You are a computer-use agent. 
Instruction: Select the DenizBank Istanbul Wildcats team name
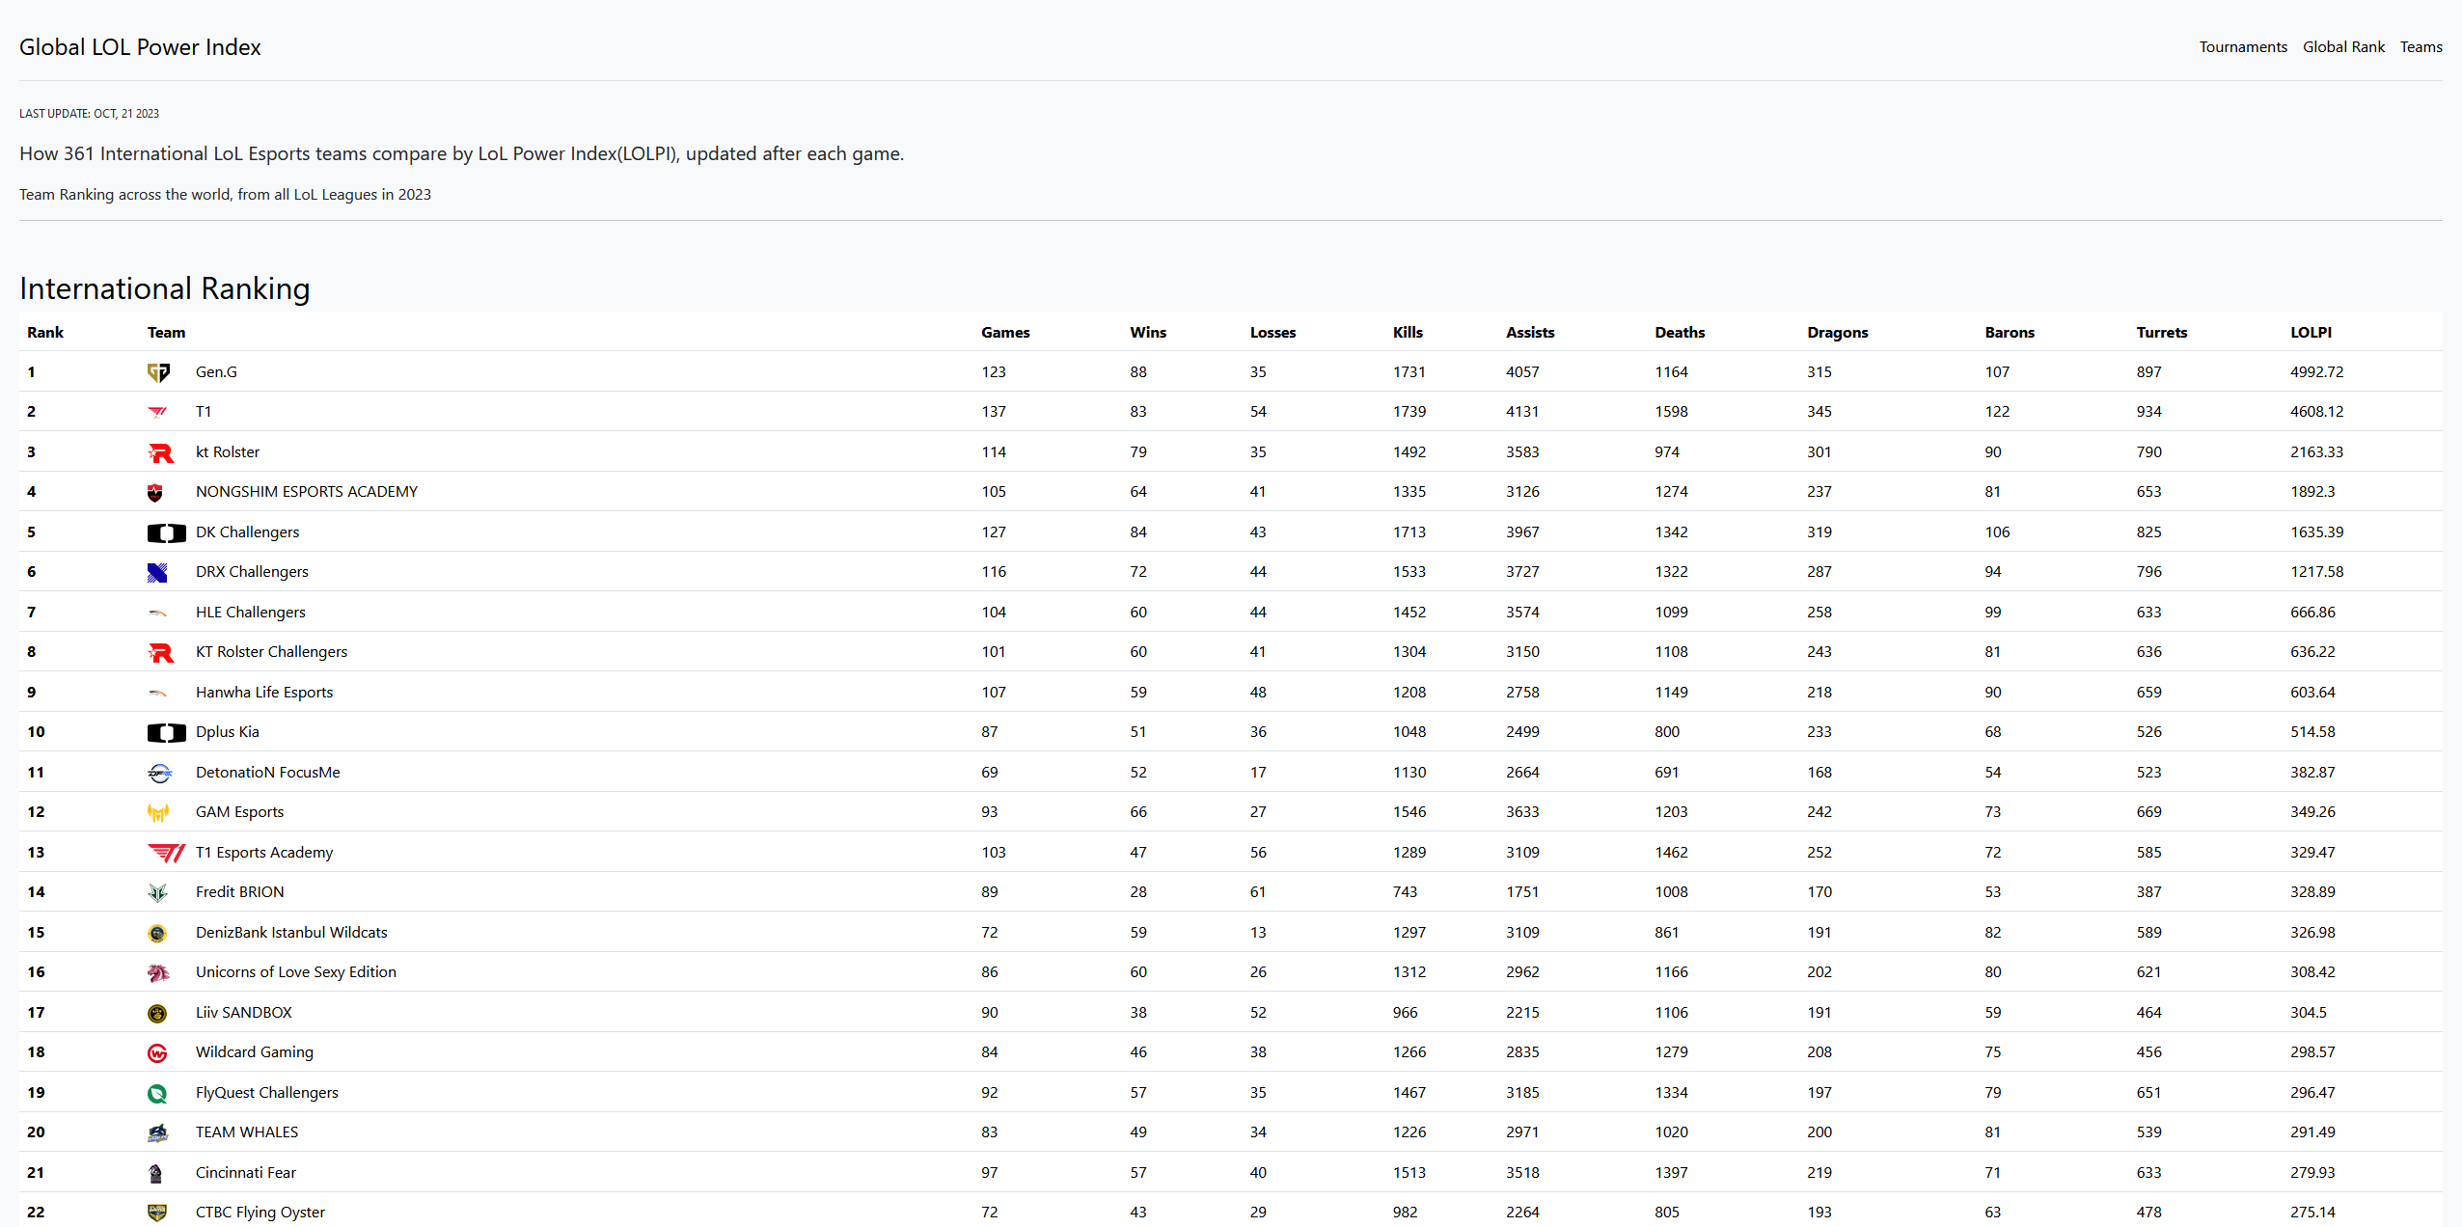290,933
